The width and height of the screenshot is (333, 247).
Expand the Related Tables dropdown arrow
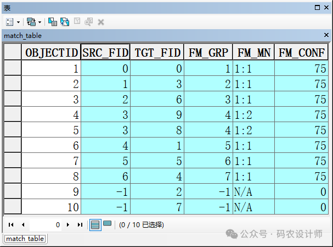pos(39,22)
